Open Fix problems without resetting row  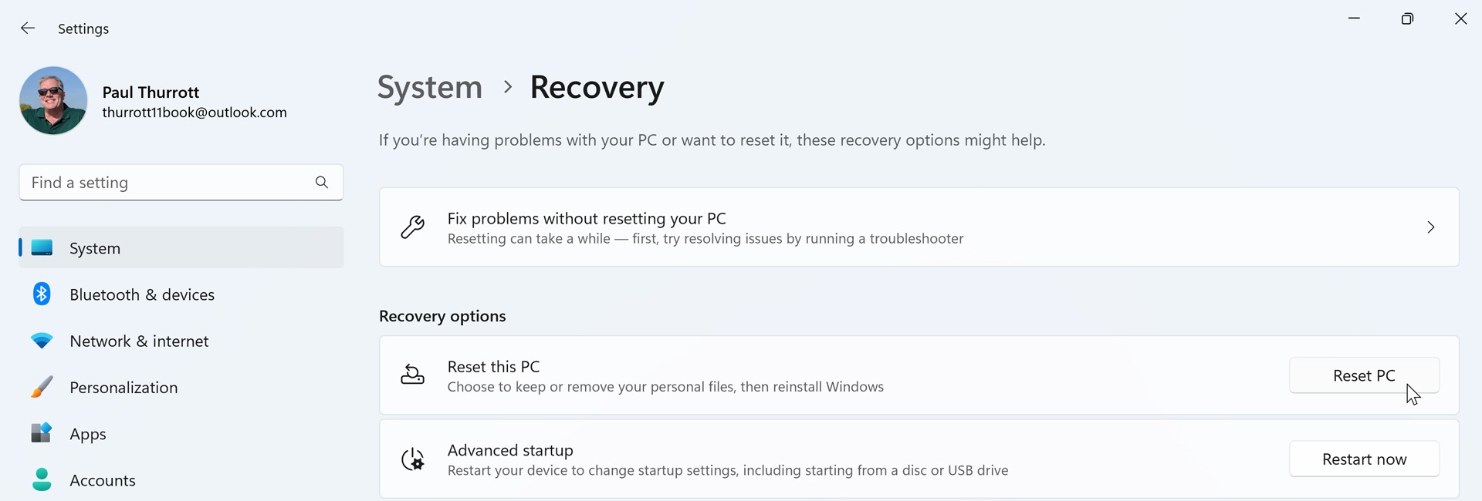(919, 227)
